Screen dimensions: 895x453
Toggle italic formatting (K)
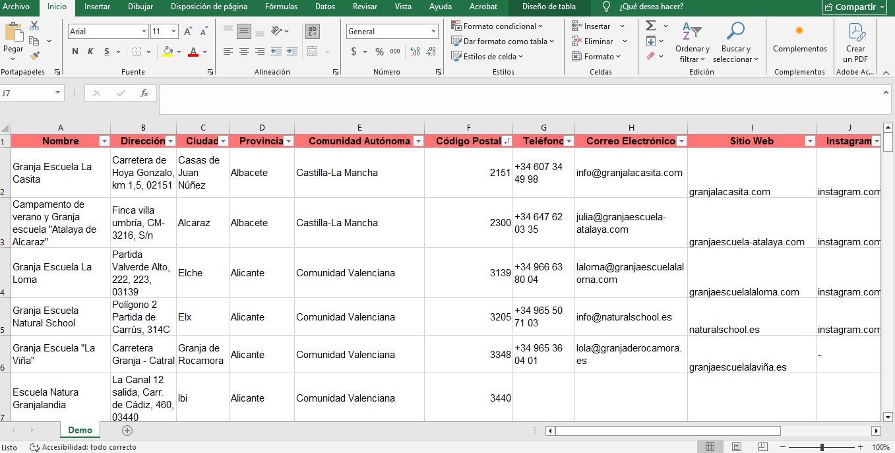(90, 51)
